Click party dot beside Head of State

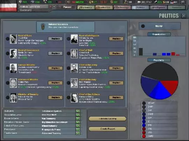(8, 39)
